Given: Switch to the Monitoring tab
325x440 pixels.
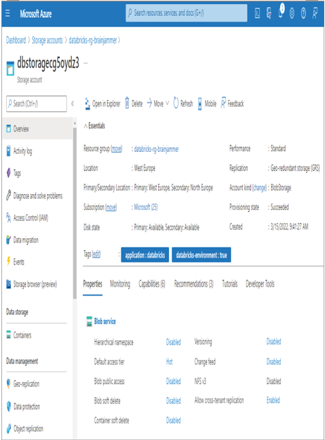Looking at the screenshot, I should [120, 284].
